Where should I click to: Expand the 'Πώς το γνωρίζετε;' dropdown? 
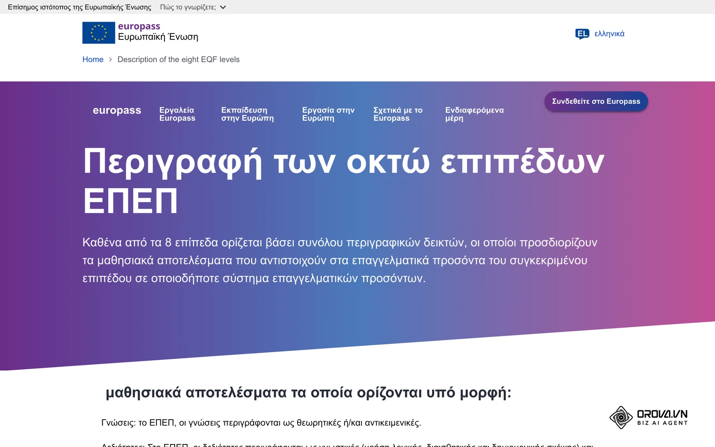[193, 7]
